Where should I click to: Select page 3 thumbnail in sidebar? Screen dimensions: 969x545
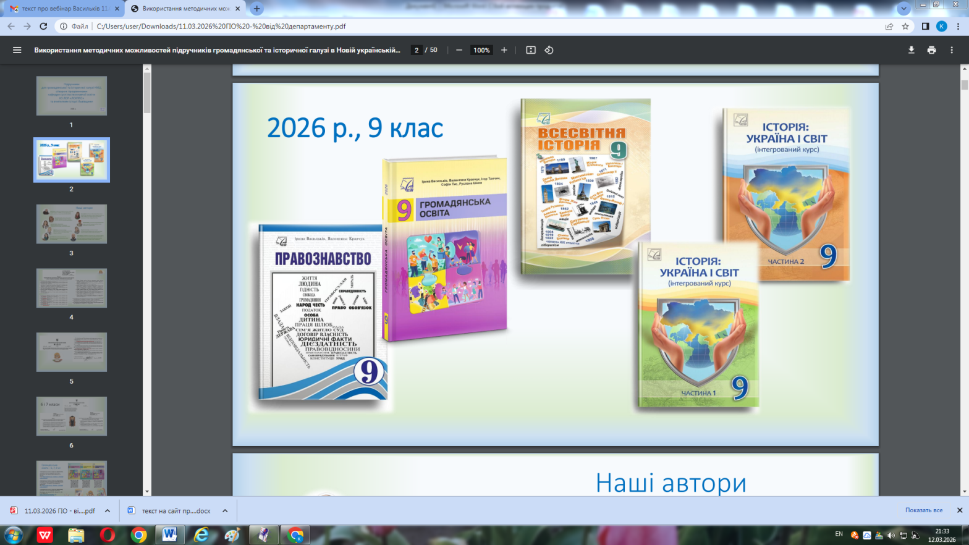click(72, 224)
